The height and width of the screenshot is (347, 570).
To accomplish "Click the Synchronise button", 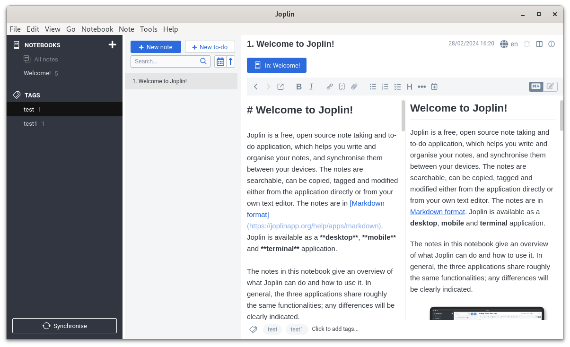I will point(64,325).
